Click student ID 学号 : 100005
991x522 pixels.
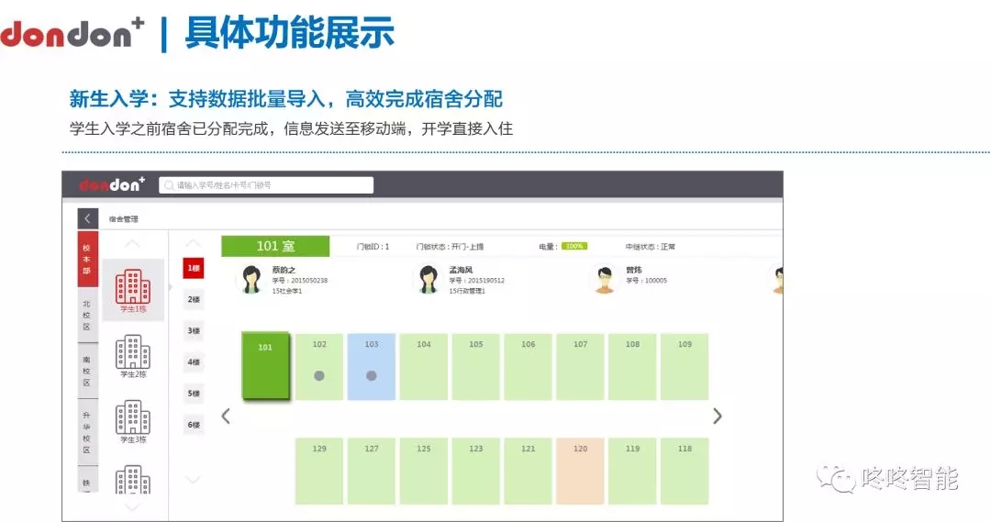tap(646, 281)
